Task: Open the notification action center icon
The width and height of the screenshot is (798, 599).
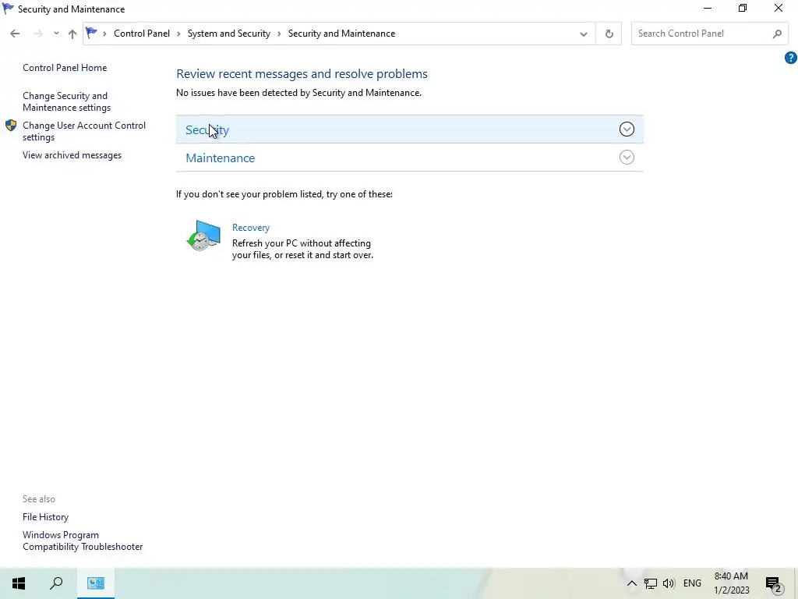Action: tap(774, 583)
